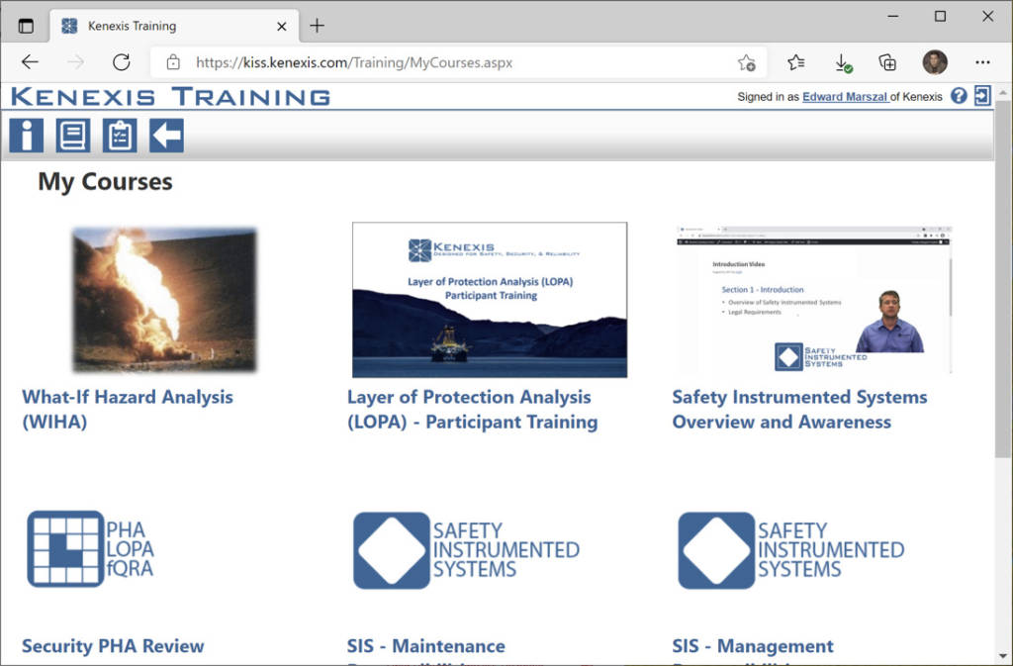Screen dimensions: 1013x666
Task: Sign out using the exit door icon
Action: [x=982, y=95]
